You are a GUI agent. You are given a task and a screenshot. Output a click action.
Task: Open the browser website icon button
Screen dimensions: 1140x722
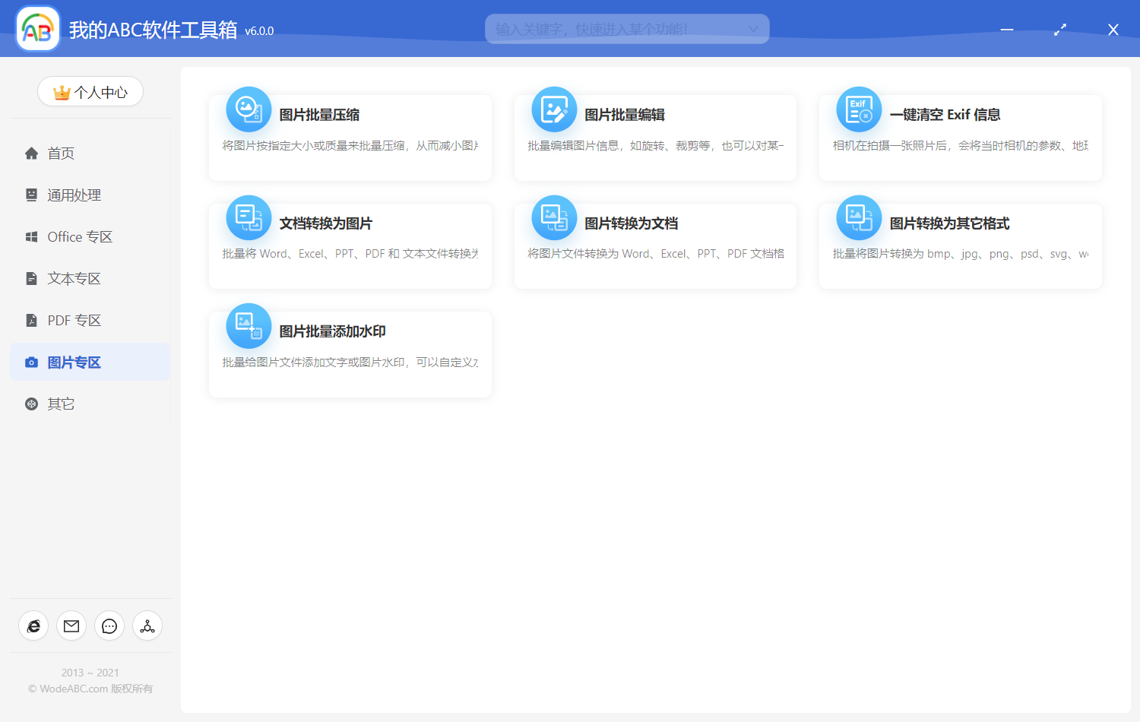pos(33,626)
